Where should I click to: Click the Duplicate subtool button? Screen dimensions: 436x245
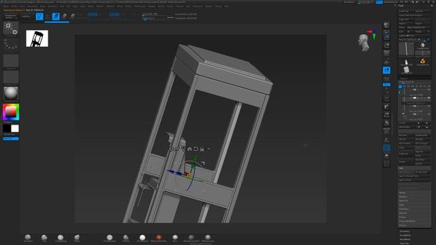(x=406, y=154)
